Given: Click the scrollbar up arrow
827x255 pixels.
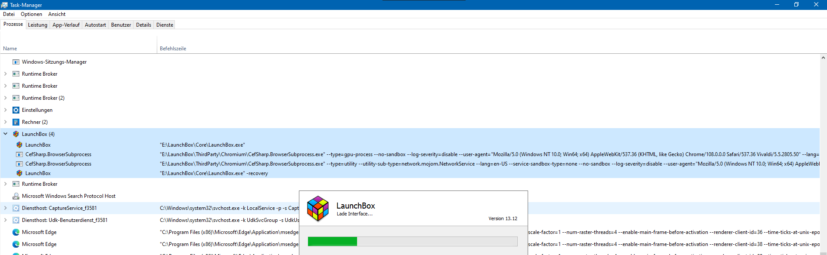Looking at the screenshot, I should [823, 58].
